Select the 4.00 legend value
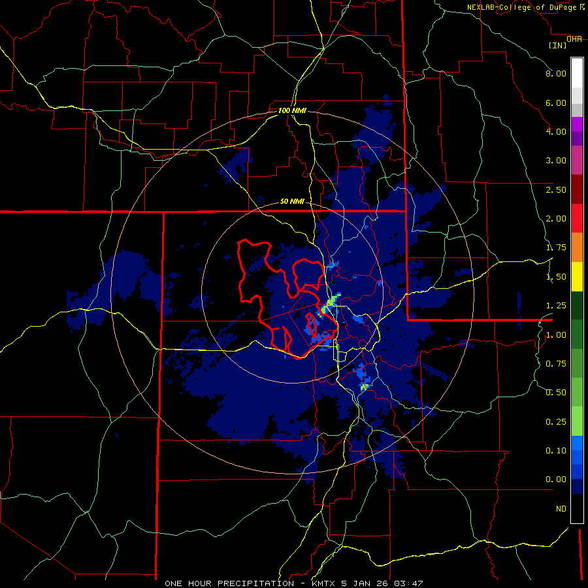Image resolution: width=588 pixels, height=588 pixels. (x=556, y=131)
